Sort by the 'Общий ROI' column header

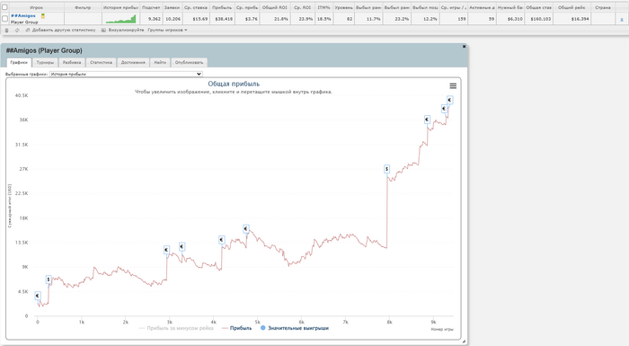click(275, 7)
